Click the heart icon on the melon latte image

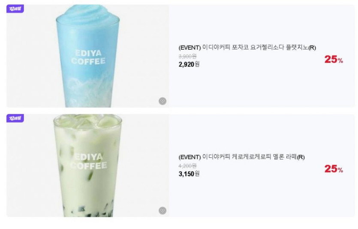click(x=162, y=211)
